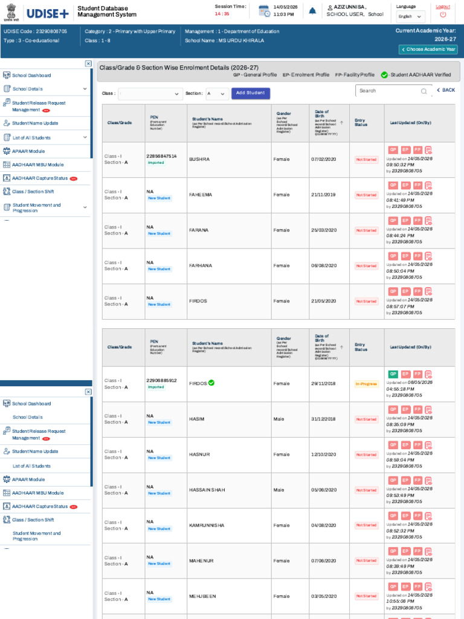This screenshot has width=464, height=619.
Task: Click calendar clock icon in header
Action: point(265,11)
